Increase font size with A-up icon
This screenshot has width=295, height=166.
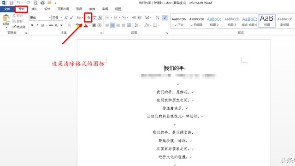point(66,18)
